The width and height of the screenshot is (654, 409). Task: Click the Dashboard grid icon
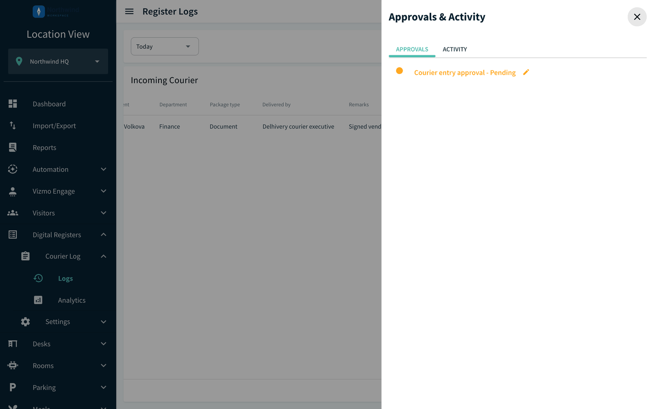[13, 104]
